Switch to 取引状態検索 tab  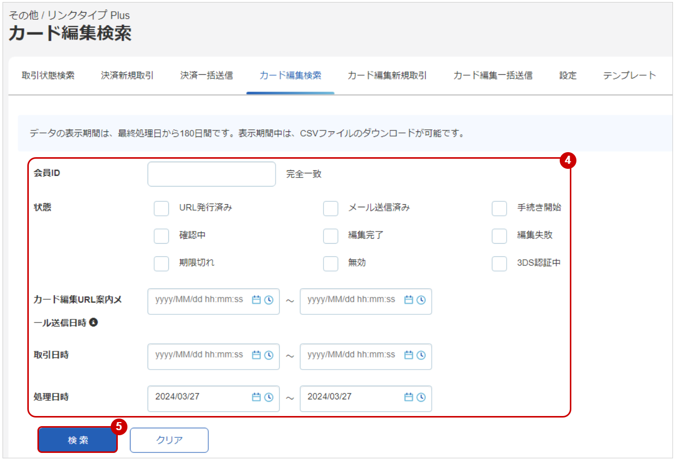click(x=48, y=75)
